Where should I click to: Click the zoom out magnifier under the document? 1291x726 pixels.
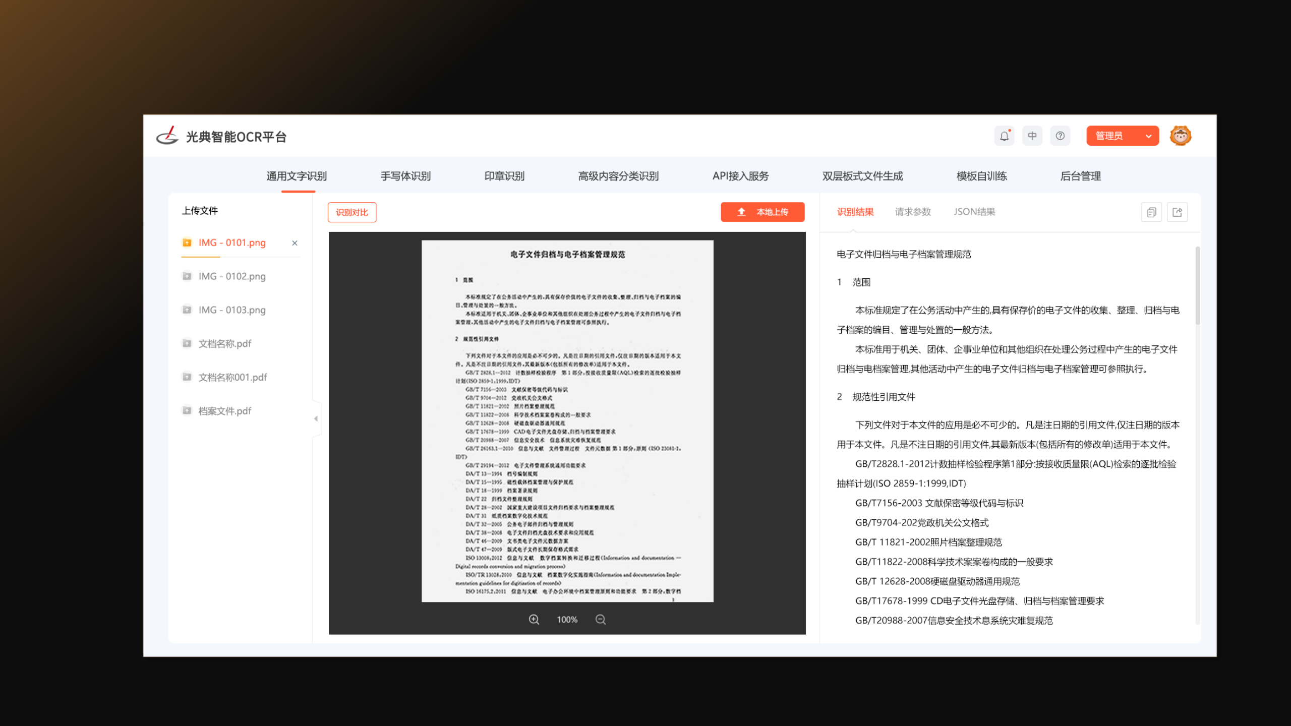point(600,619)
